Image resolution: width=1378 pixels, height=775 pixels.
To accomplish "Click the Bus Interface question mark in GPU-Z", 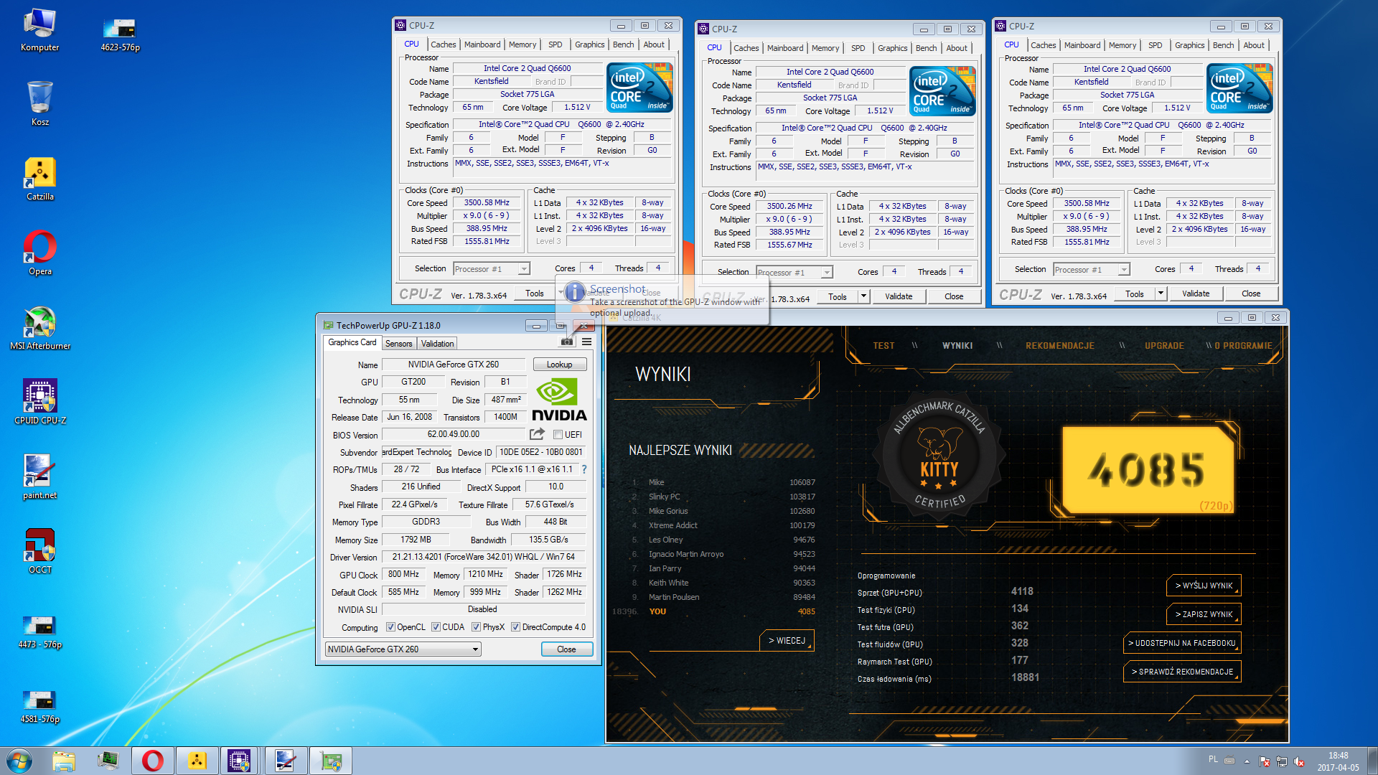I will (x=584, y=469).
